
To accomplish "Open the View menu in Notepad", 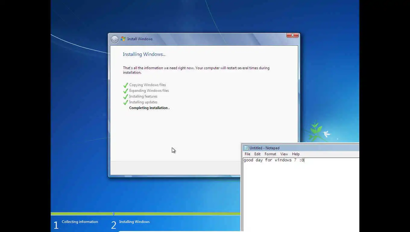I will [x=284, y=154].
